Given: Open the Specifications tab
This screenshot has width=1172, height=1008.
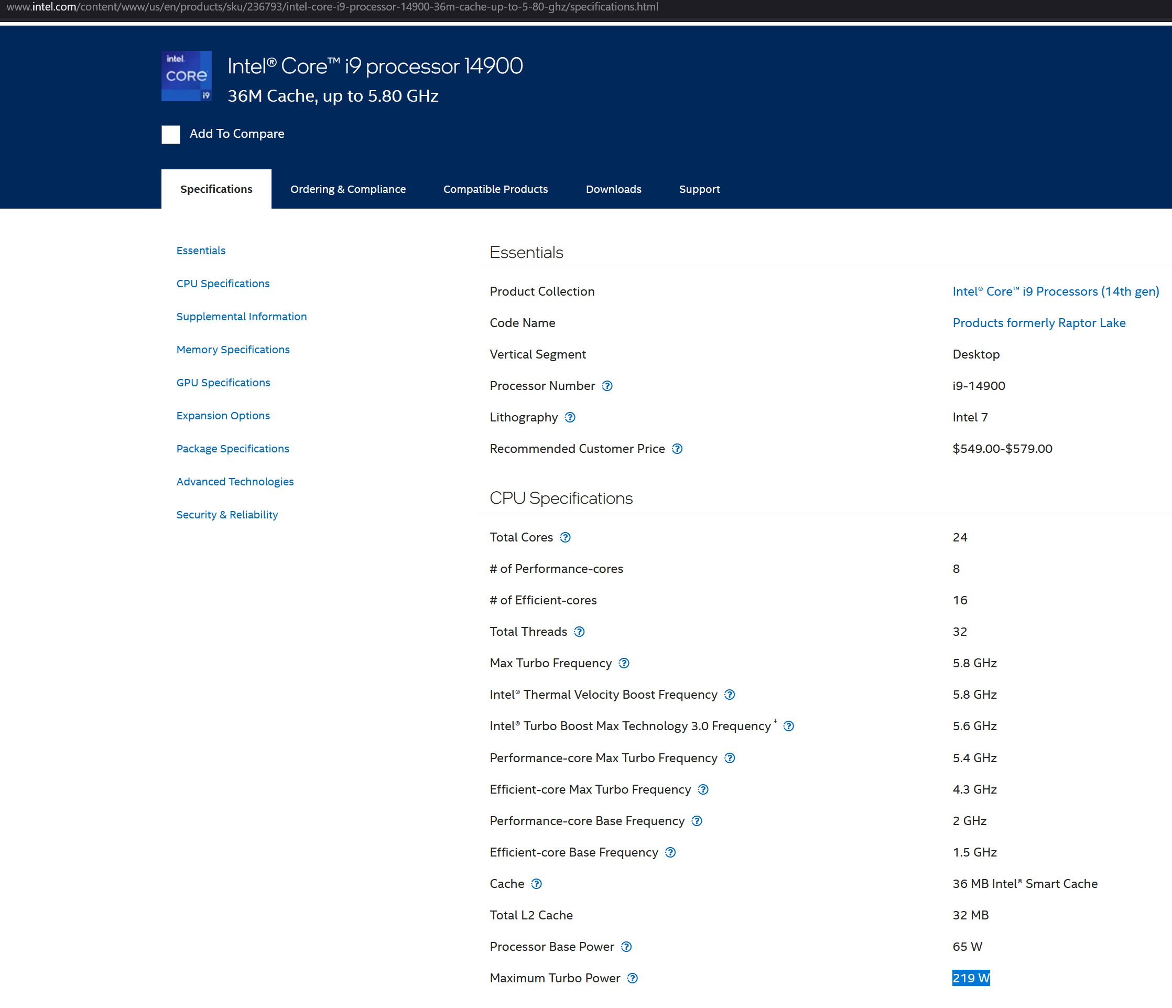Looking at the screenshot, I should tap(216, 190).
